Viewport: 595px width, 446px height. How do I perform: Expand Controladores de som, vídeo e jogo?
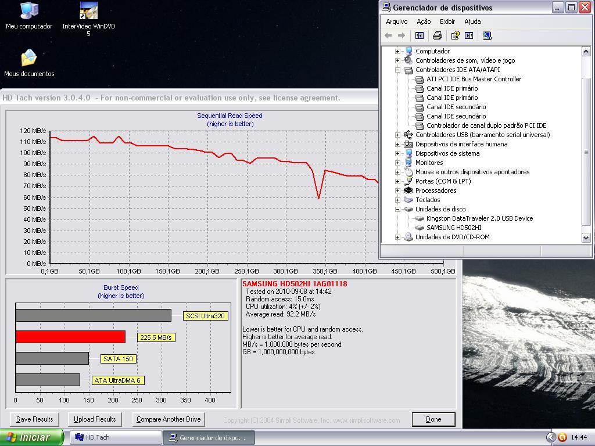point(397,60)
